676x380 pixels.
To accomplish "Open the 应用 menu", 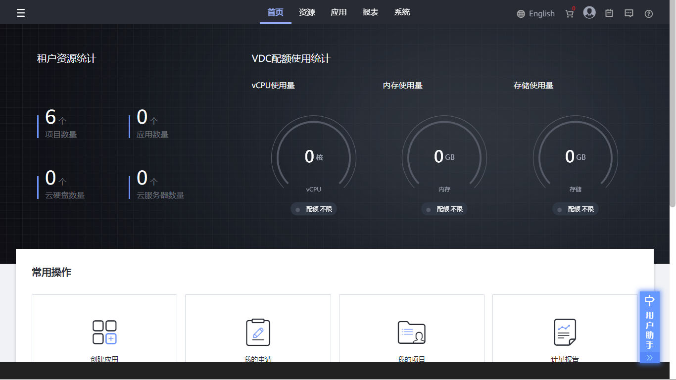I will 338,12.
